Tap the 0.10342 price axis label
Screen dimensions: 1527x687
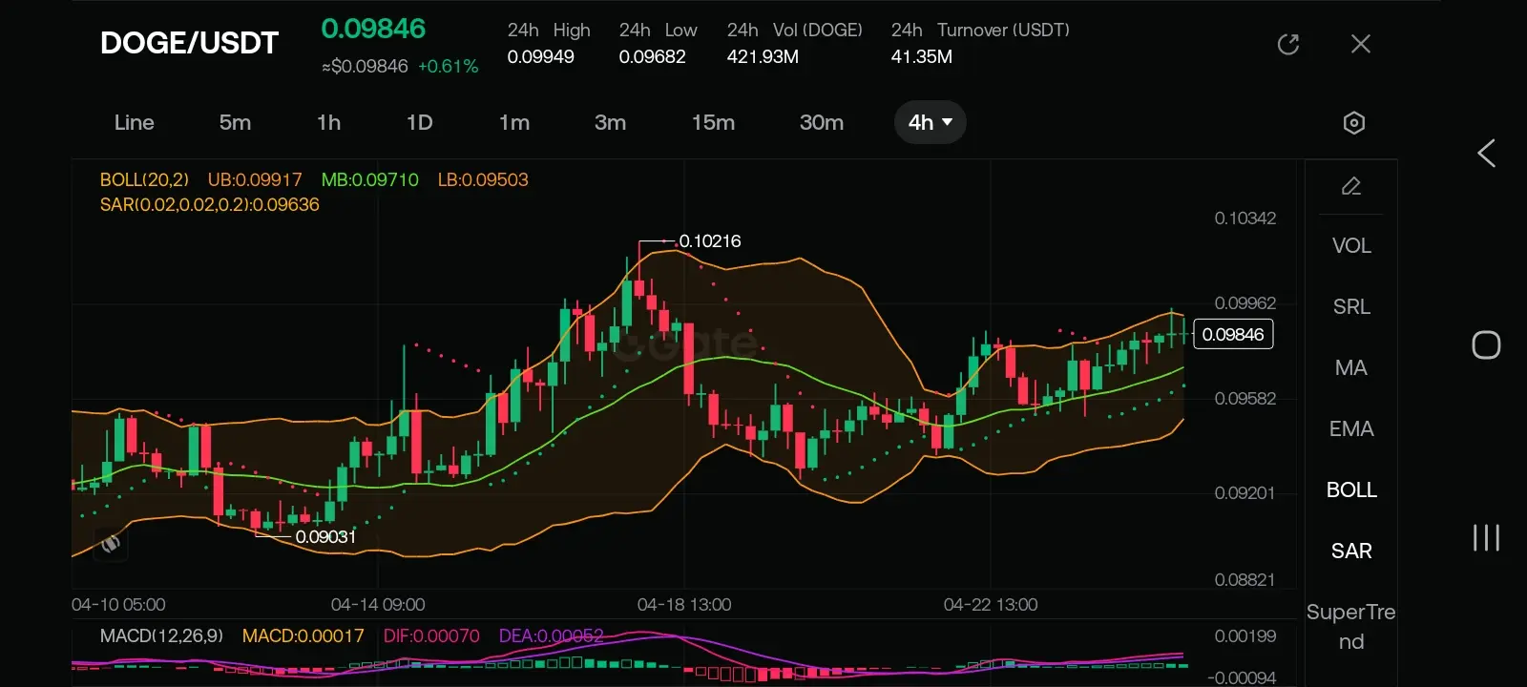(x=1245, y=219)
